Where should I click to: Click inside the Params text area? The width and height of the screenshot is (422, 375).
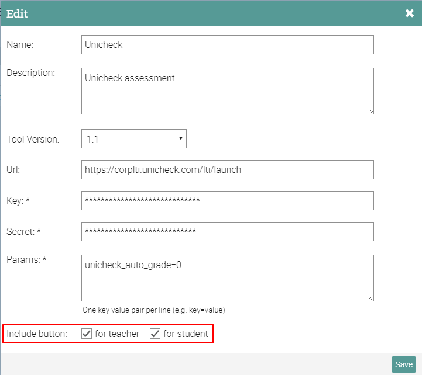point(228,278)
